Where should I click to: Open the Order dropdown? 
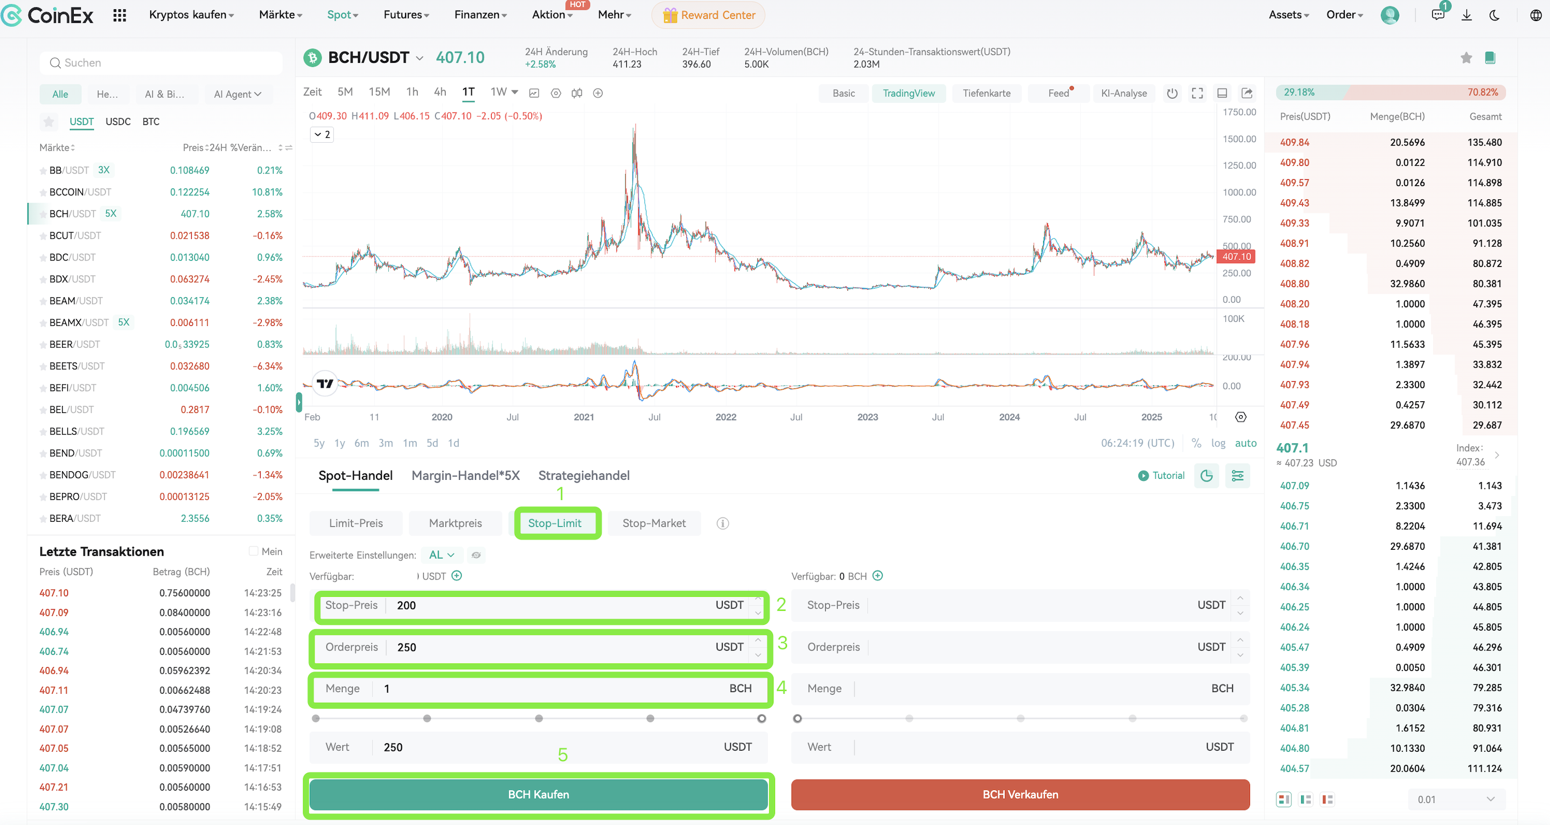(1345, 15)
